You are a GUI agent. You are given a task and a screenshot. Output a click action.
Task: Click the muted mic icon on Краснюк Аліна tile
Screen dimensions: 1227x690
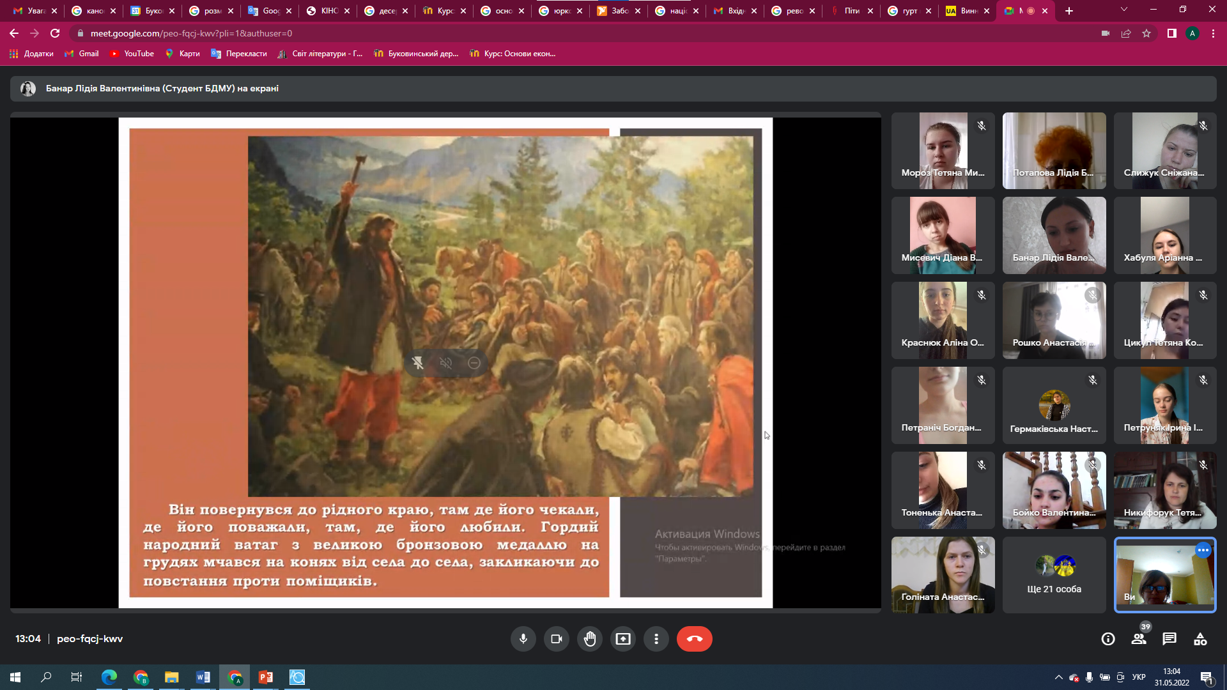point(982,295)
